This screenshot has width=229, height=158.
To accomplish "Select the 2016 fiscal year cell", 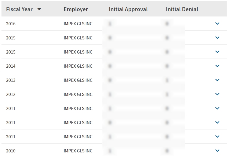I will [11, 24].
